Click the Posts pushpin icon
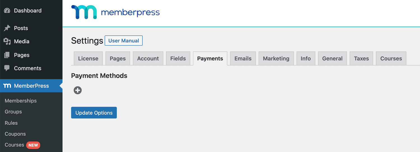This screenshot has width=420, height=152. 7,28
